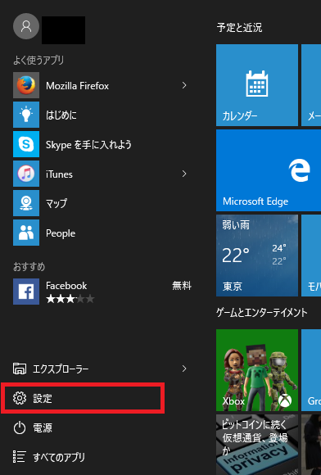The width and height of the screenshot is (321, 475).
Task: Click the すべてのアプリ text label
Action: point(59,457)
